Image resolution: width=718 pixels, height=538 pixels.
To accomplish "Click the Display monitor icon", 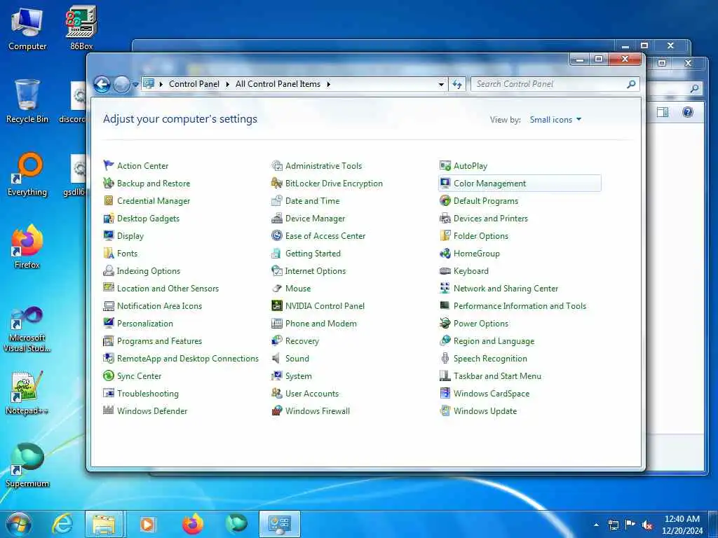I will point(109,235).
